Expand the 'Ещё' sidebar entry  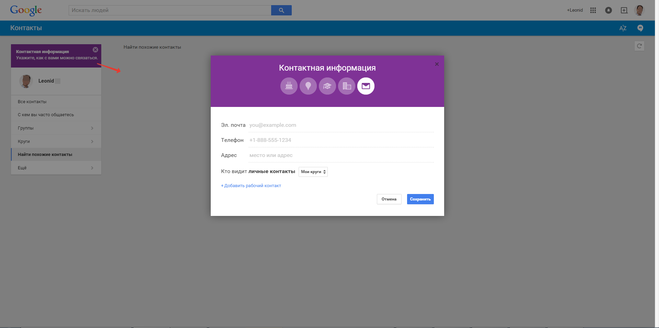pyautogui.click(x=56, y=168)
